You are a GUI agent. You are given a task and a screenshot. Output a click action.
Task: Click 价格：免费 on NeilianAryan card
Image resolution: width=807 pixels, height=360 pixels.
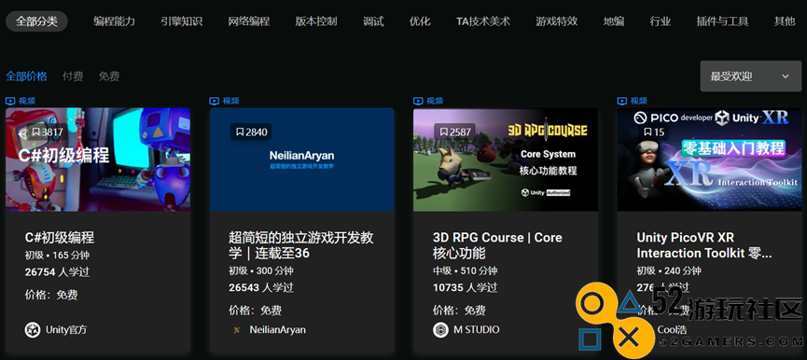[x=256, y=311]
